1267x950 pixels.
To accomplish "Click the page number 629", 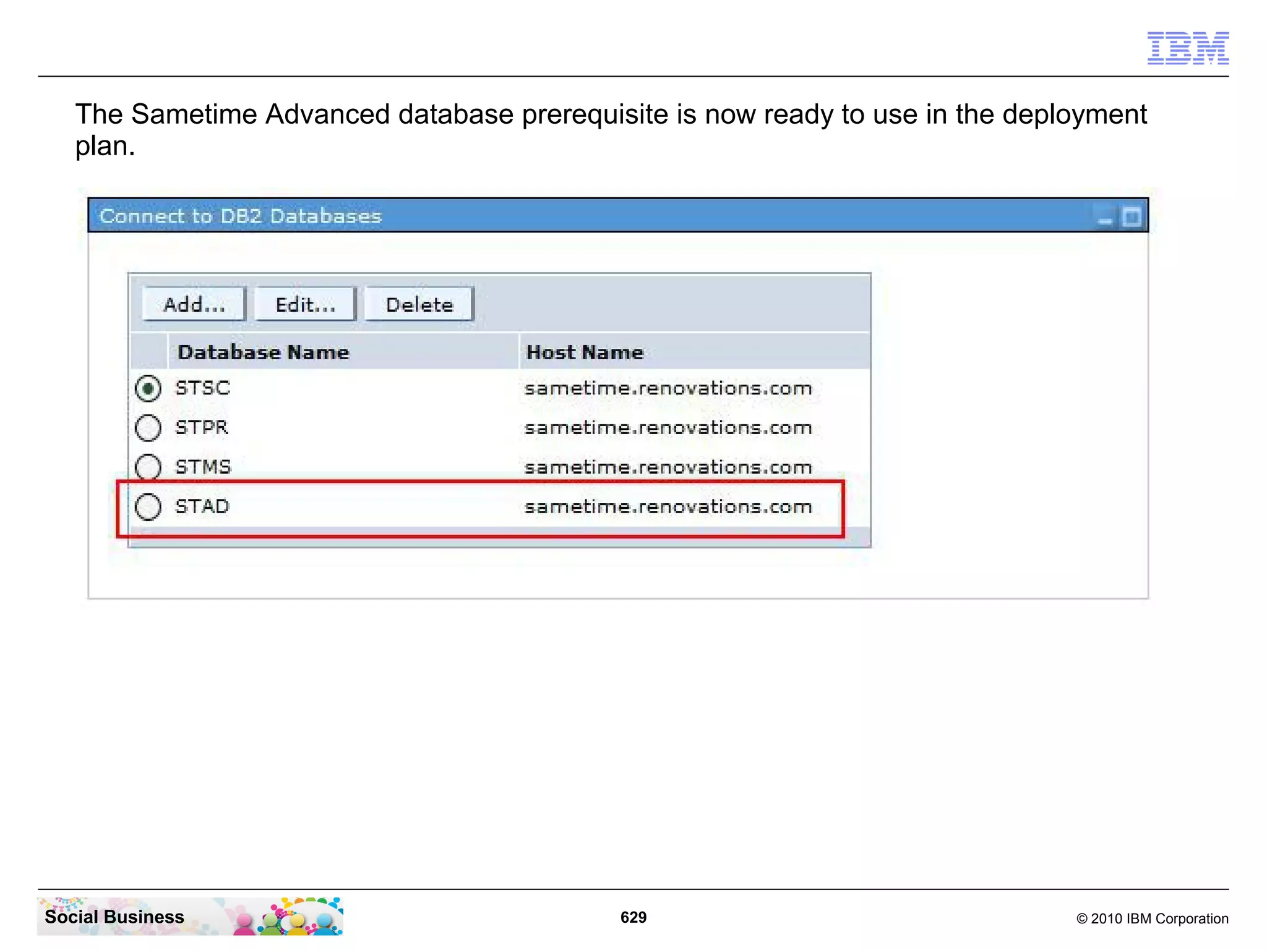I will [x=633, y=917].
